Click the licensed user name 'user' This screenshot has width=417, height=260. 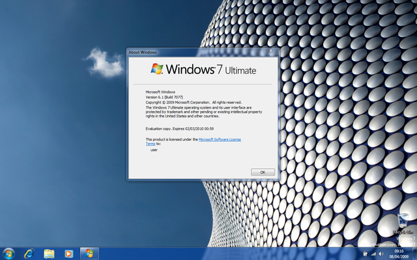click(154, 150)
